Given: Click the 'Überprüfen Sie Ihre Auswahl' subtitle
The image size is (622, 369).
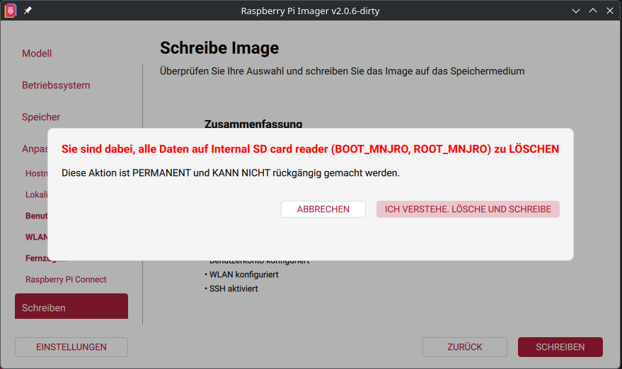Looking at the screenshot, I should click(342, 71).
